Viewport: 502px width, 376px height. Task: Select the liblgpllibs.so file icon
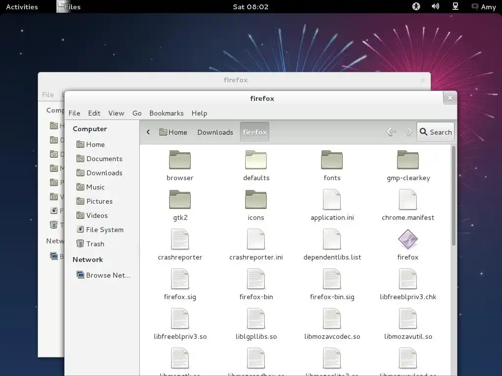256,318
